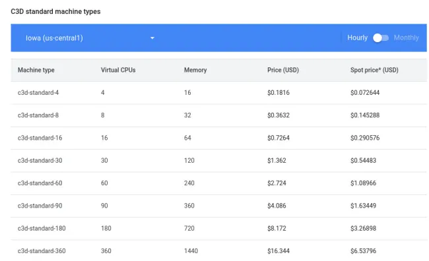The width and height of the screenshot is (429, 261).
Task: Toggle the Hourly/Monthly pricing switch
Action: click(x=381, y=38)
